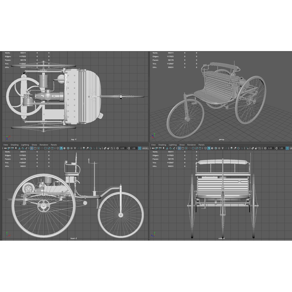Click Exposure 0.00 field in side panel
This screenshot has height=292, width=292.
[270, 148]
